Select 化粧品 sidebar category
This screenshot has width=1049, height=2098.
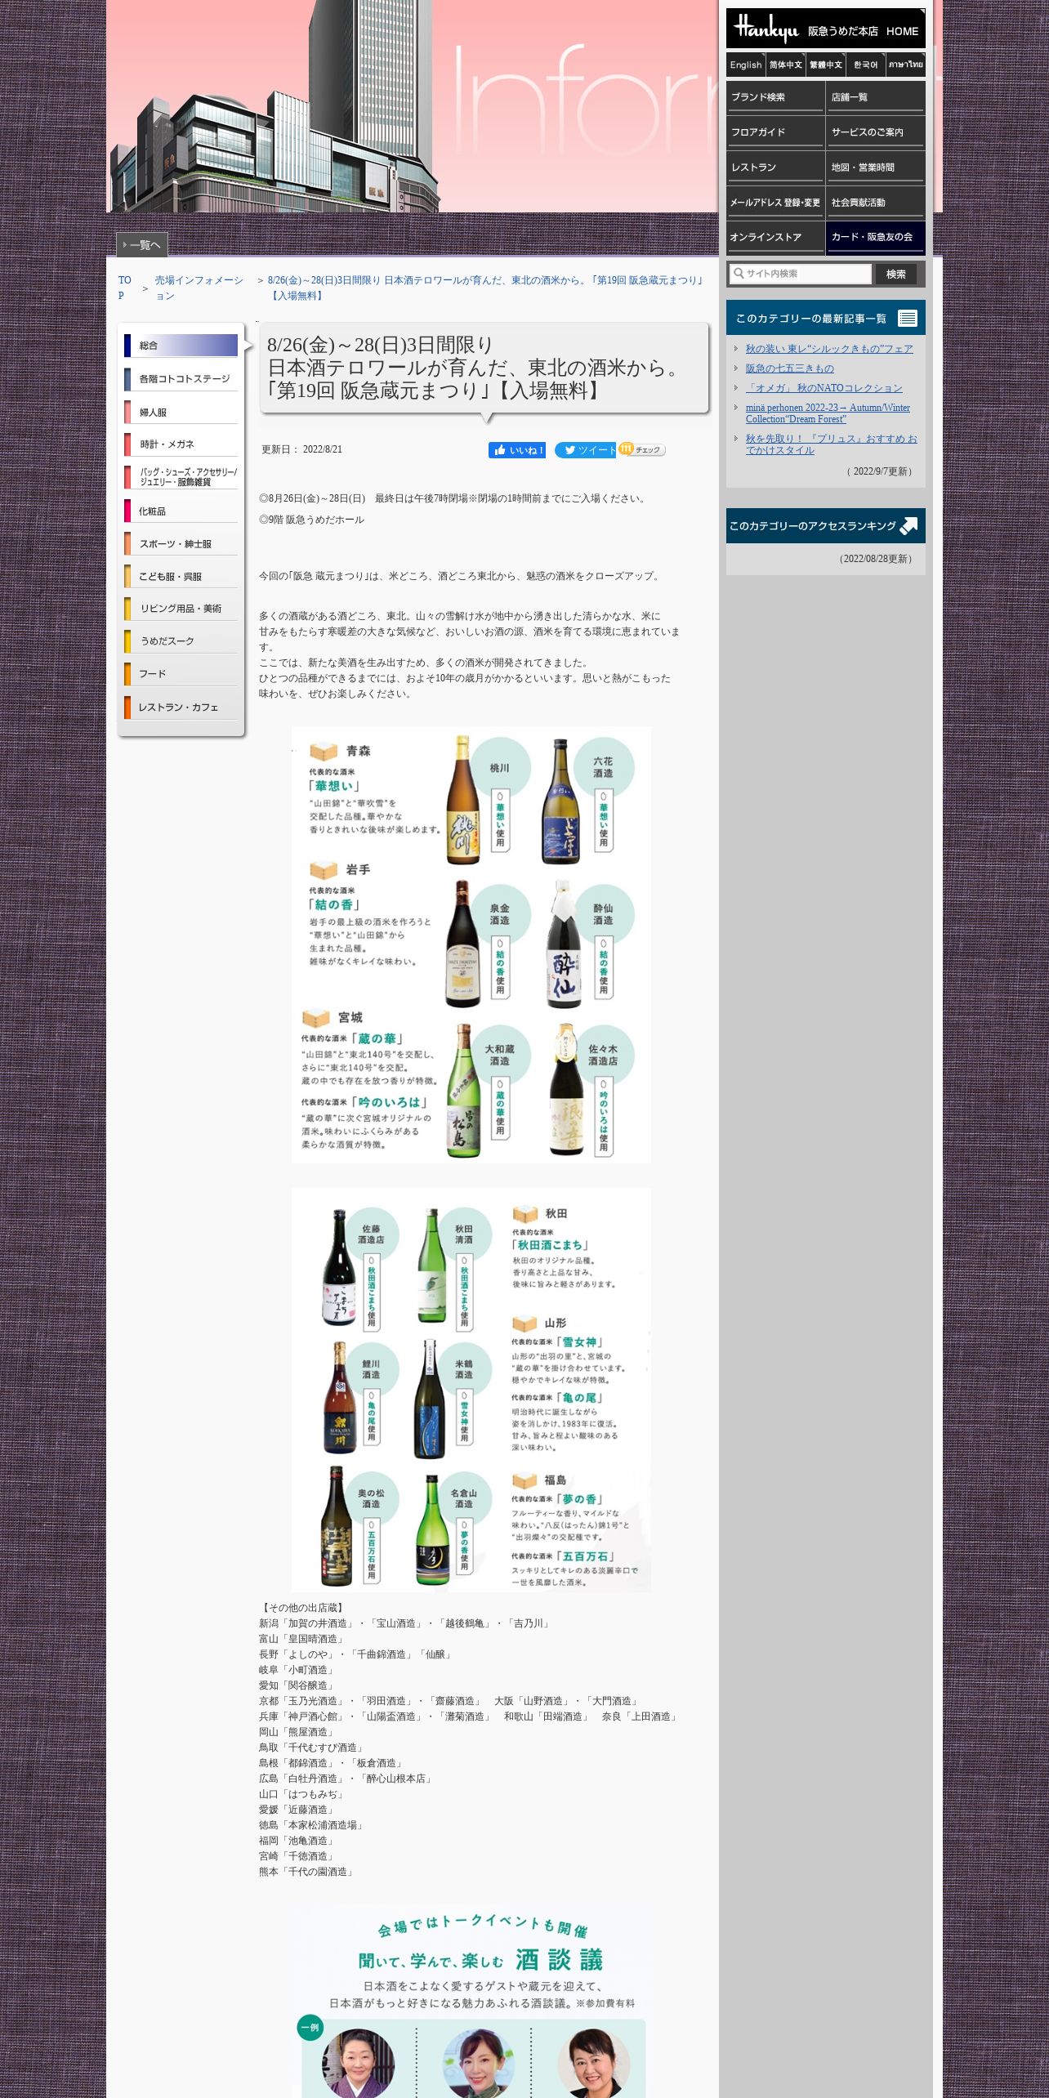click(181, 511)
